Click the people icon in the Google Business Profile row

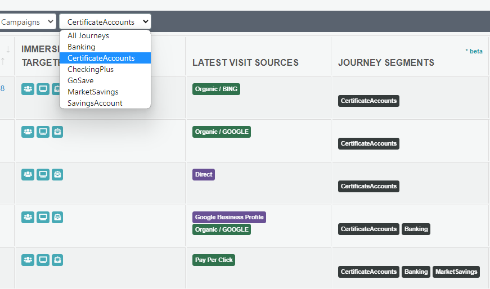(x=28, y=217)
